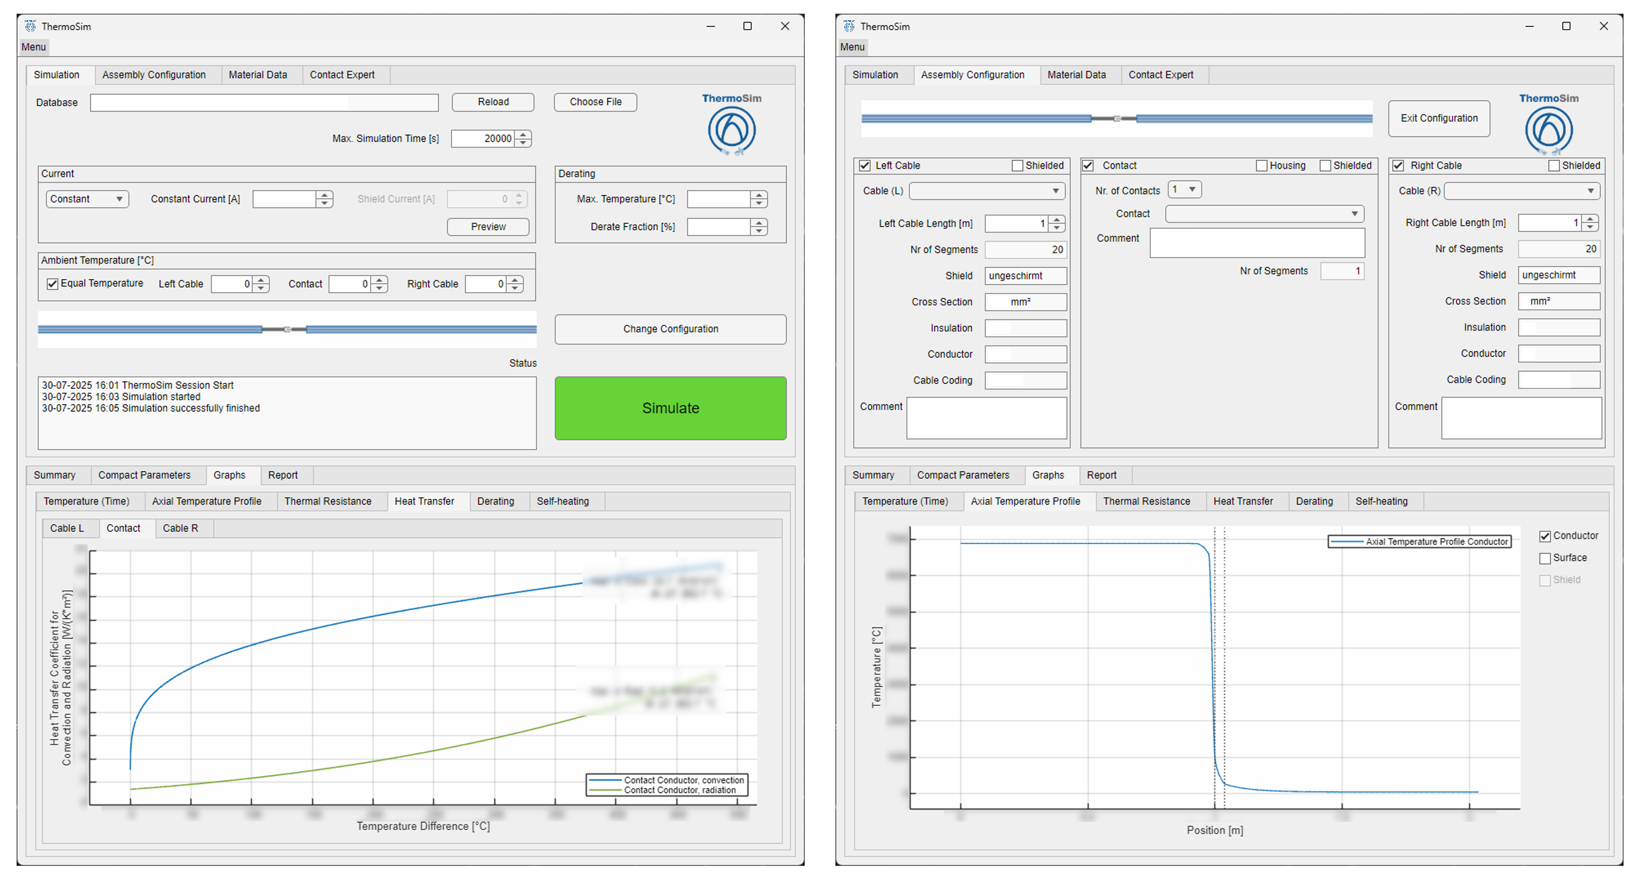Click the Exit Configuration button
Screen dimensions: 1638x881
pos(1438,118)
